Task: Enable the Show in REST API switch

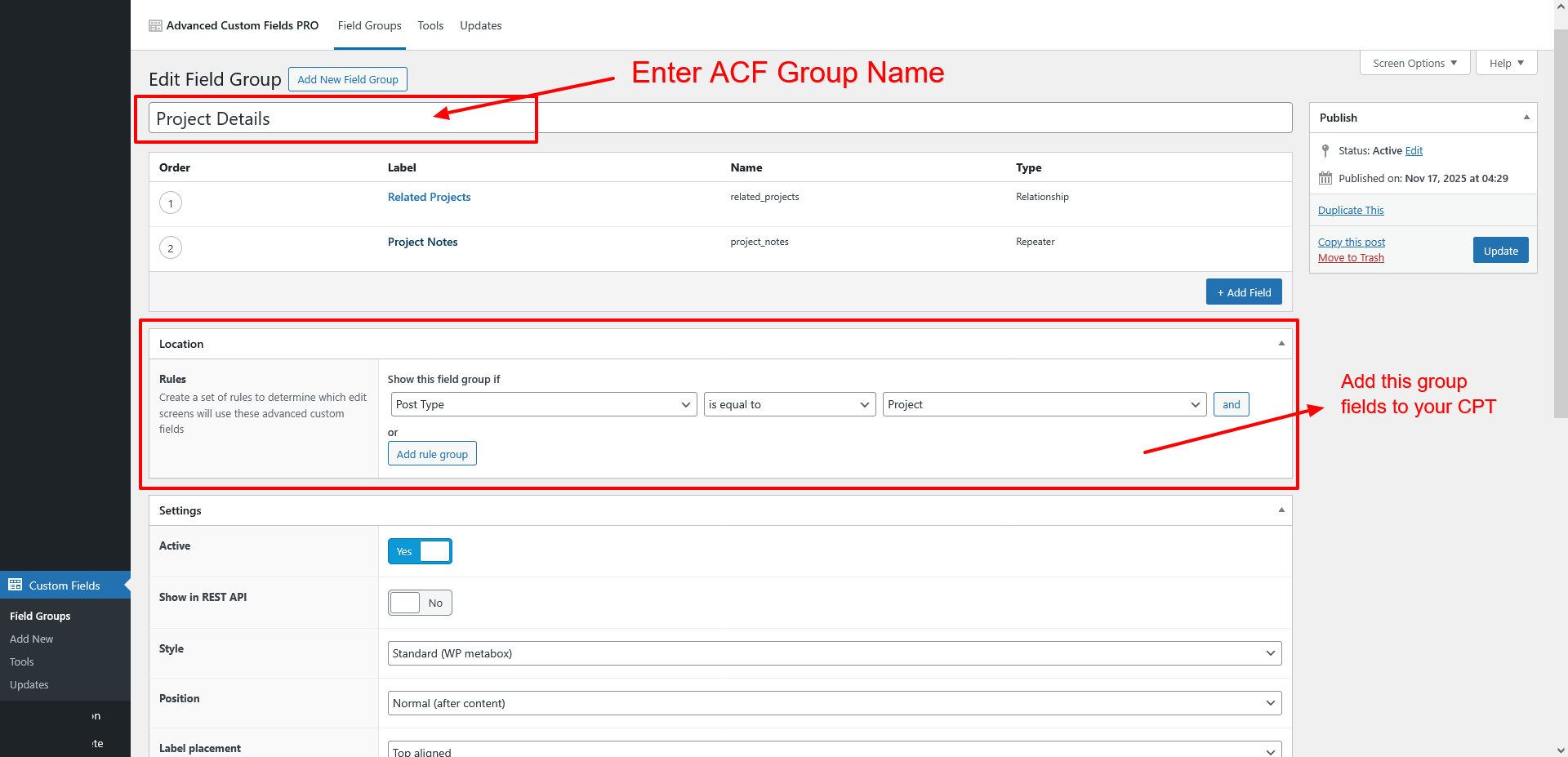Action: coord(420,603)
